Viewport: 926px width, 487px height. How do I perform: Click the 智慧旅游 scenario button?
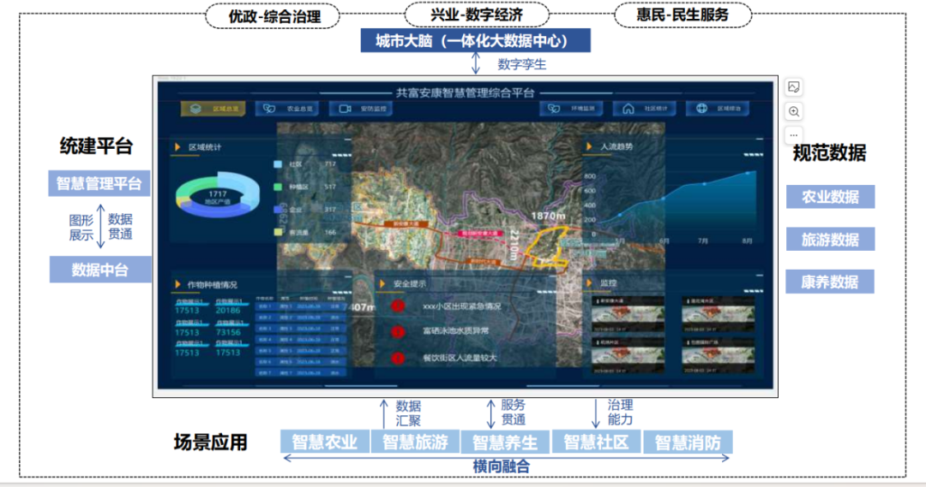(x=415, y=442)
